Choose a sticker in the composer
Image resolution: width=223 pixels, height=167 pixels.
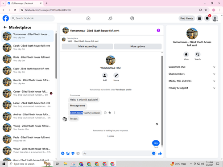(x=73, y=153)
